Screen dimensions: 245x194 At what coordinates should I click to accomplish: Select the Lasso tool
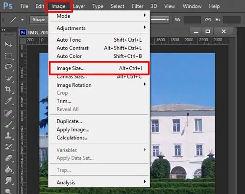click(x=8, y=67)
